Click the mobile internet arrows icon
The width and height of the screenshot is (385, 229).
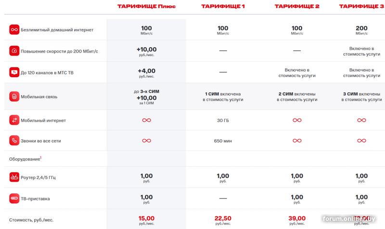point(13,120)
